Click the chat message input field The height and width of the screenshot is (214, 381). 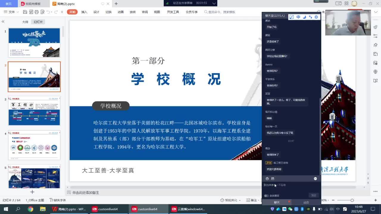pyautogui.click(x=291, y=187)
